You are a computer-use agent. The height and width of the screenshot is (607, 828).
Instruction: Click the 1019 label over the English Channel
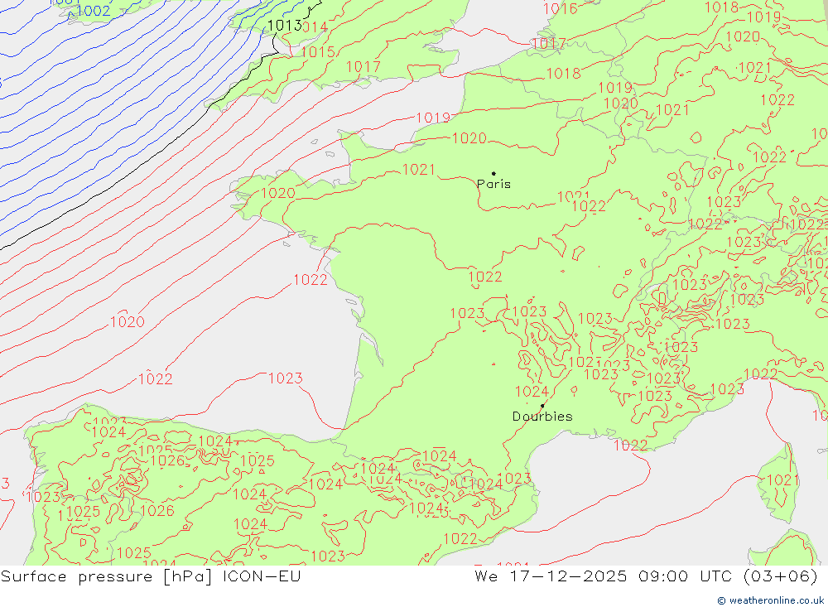pos(434,118)
